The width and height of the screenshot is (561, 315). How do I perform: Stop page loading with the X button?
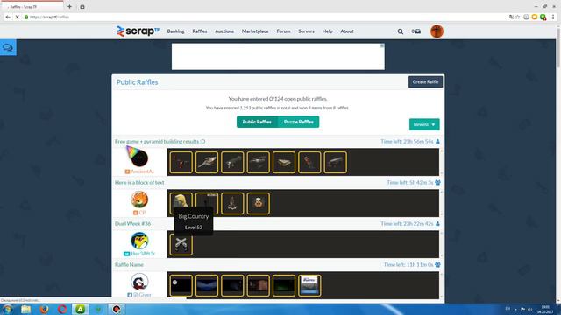point(17,17)
